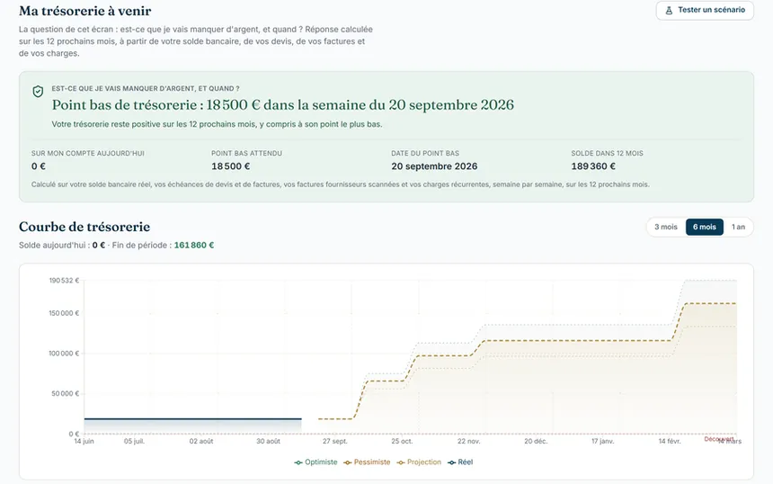Click the x-axis date '20 déc.'

536,441
